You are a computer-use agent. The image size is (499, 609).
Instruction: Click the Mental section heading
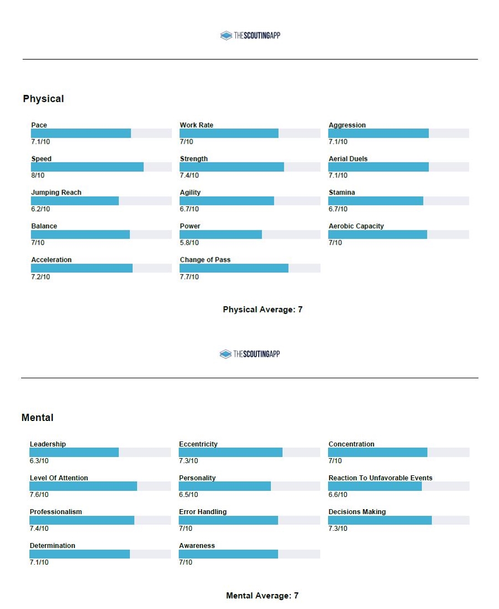coord(37,418)
